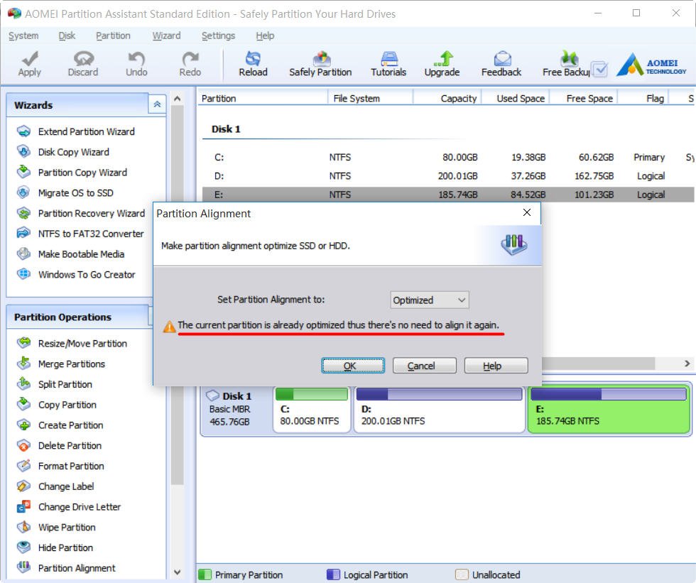Select Resize/Move Partition operation
This screenshot has height=583, width=696.
82,344
